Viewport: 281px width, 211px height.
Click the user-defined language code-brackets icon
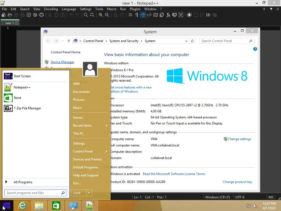click(x=149, y=15)
